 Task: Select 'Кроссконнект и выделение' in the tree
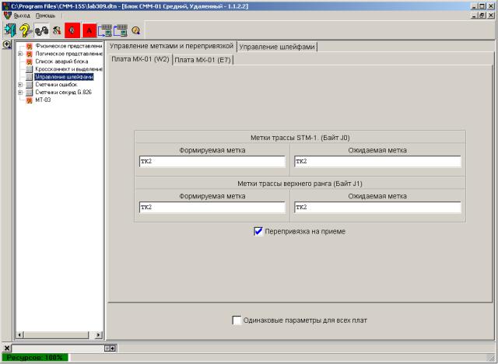click(x=68, y=69)
